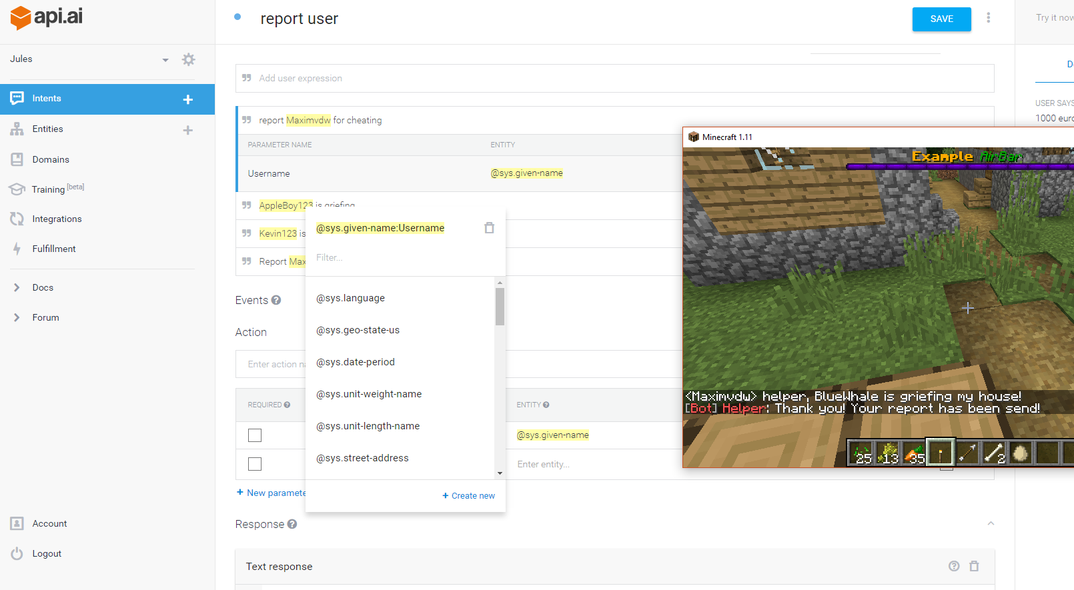Click the highlighted Maximvdw annotation
Screen dimensions: 1074x590
pyautogui.click(x=308, y=121)
